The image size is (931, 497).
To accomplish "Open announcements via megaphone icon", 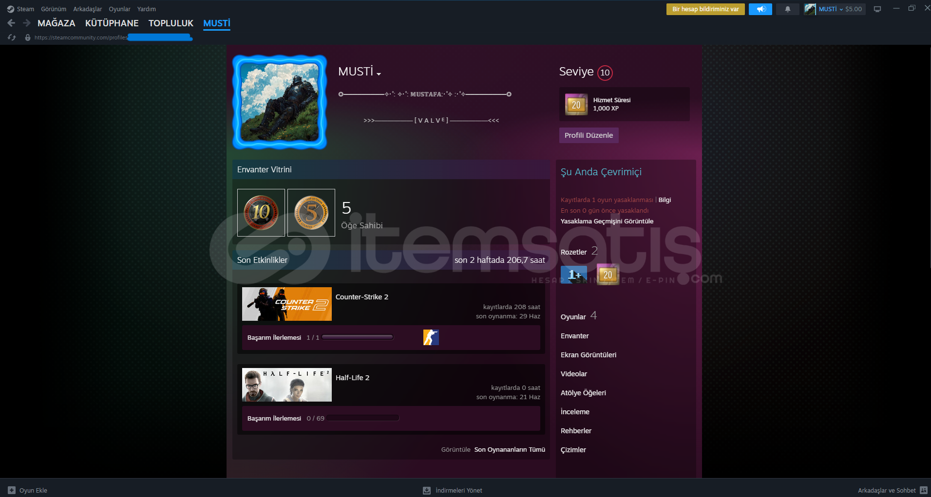I will click(760, 9).
